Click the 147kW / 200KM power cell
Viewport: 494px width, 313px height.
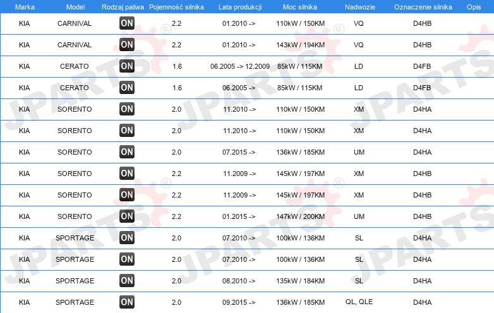(x=300, y=216)
